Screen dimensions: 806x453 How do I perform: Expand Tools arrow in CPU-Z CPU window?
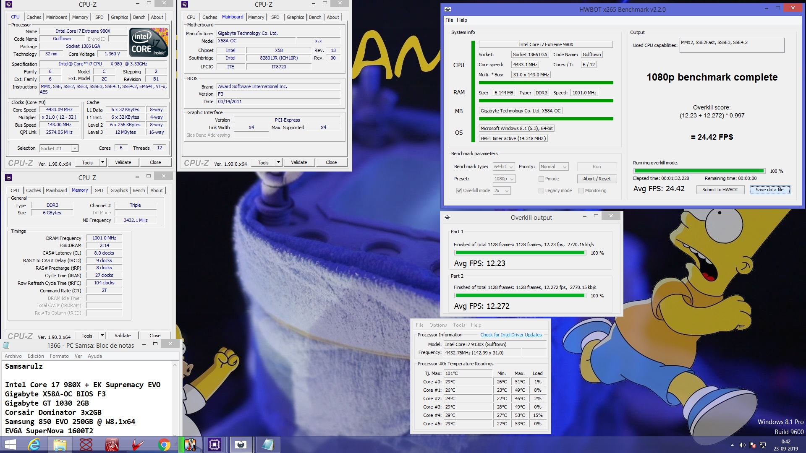click(x=102, y=162)
